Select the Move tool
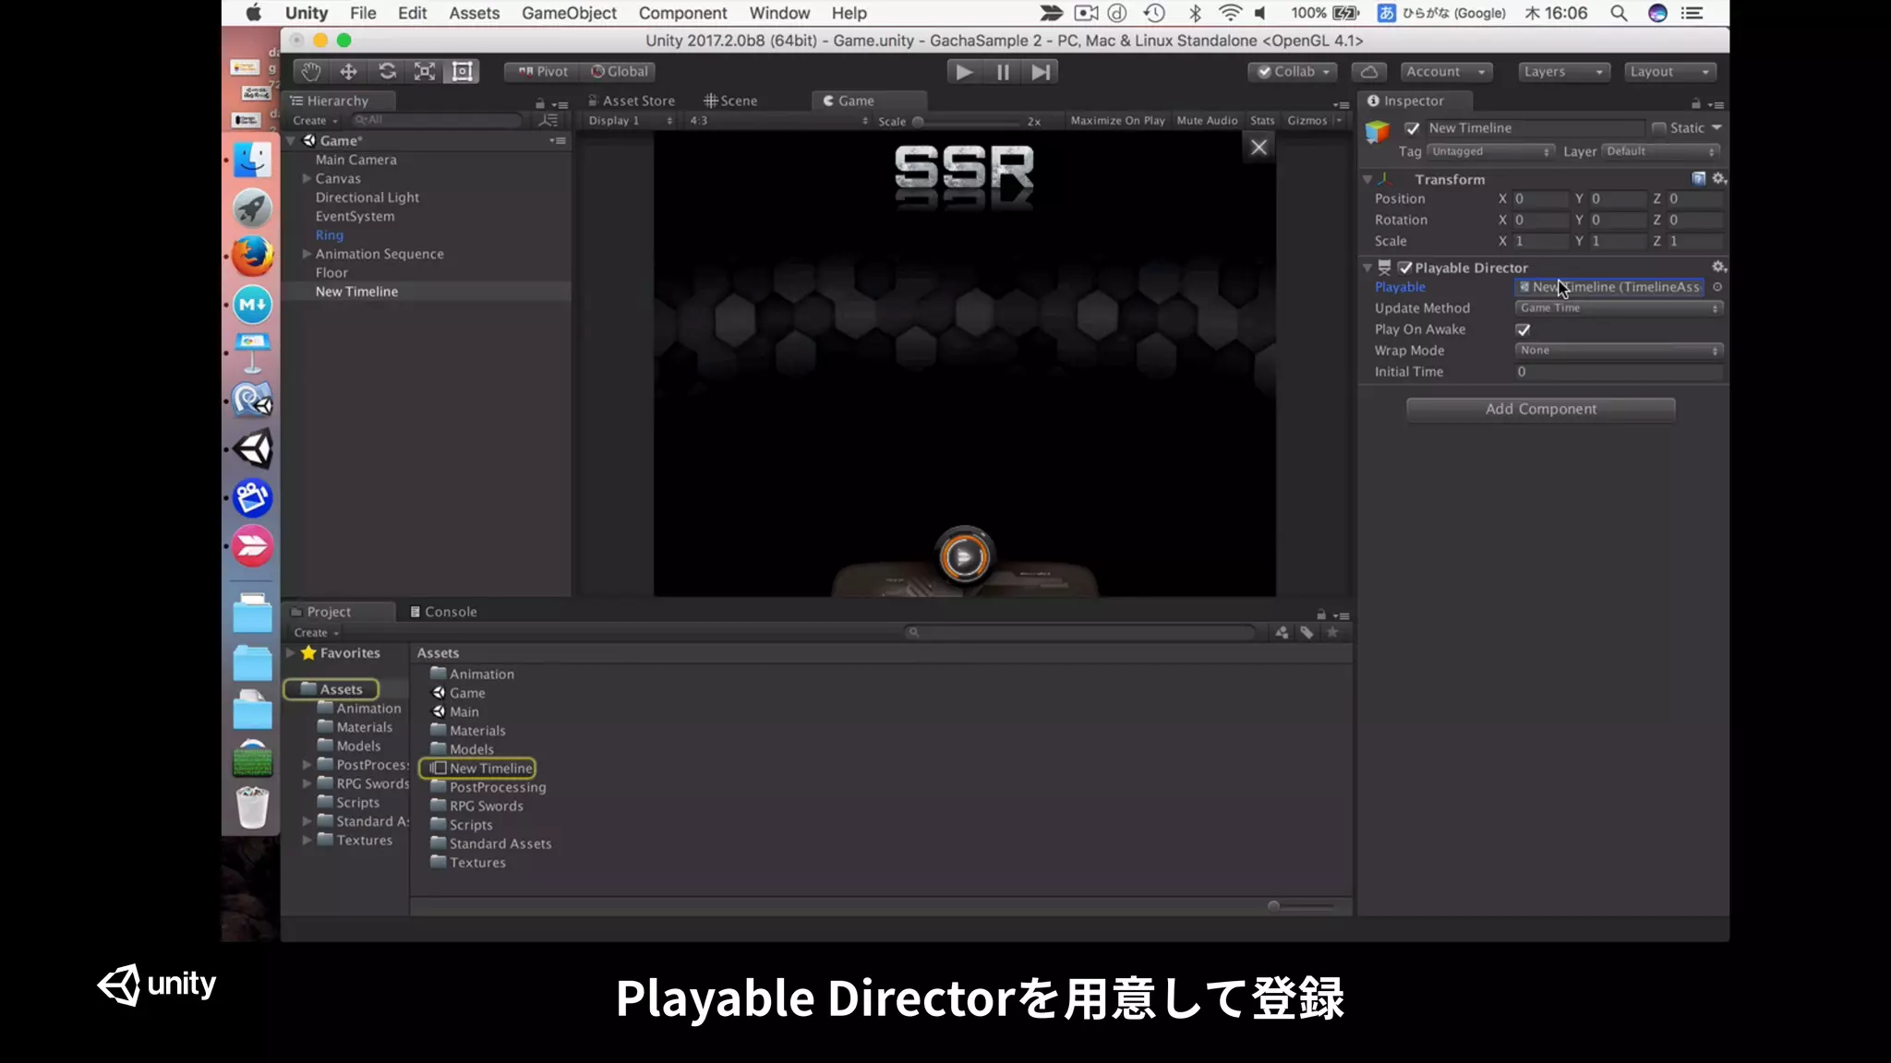1891x1063 pixels. [349, 72]
